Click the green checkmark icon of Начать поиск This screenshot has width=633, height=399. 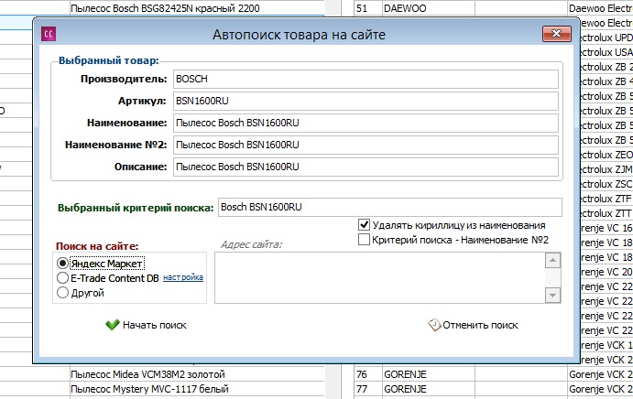[x=113, y=325]
